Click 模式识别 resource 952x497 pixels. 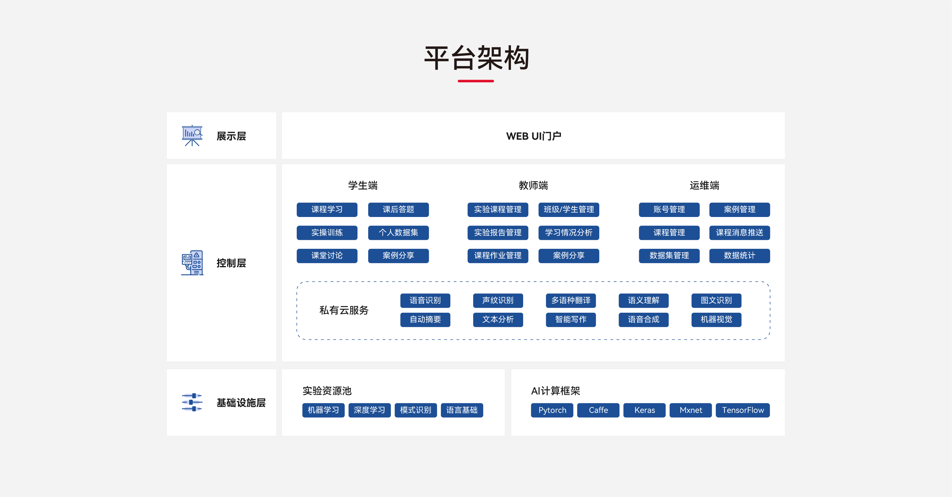pyautogui.click(x=416, y=410)
